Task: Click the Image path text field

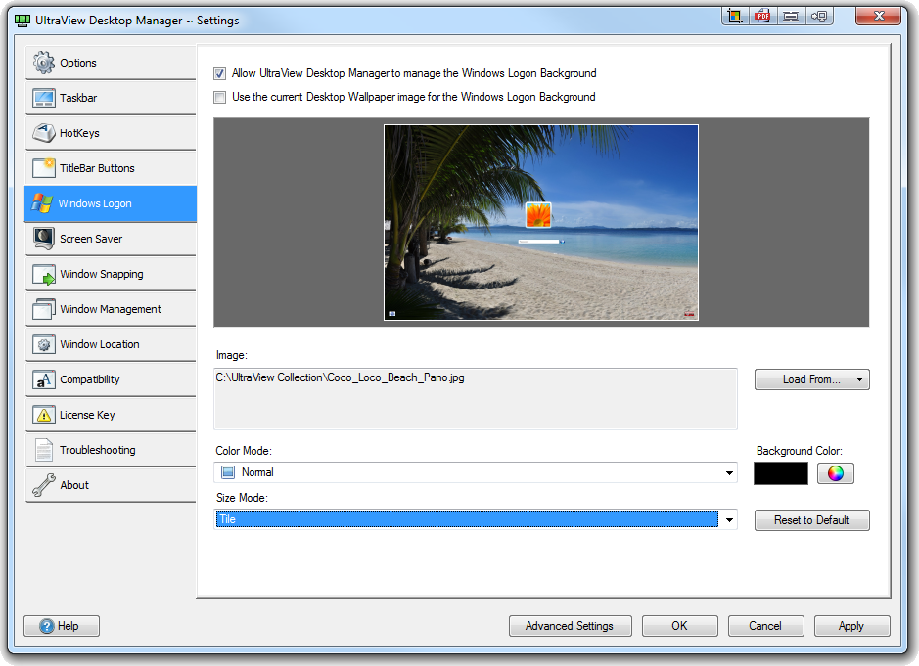Action: [x=476, y=399]
